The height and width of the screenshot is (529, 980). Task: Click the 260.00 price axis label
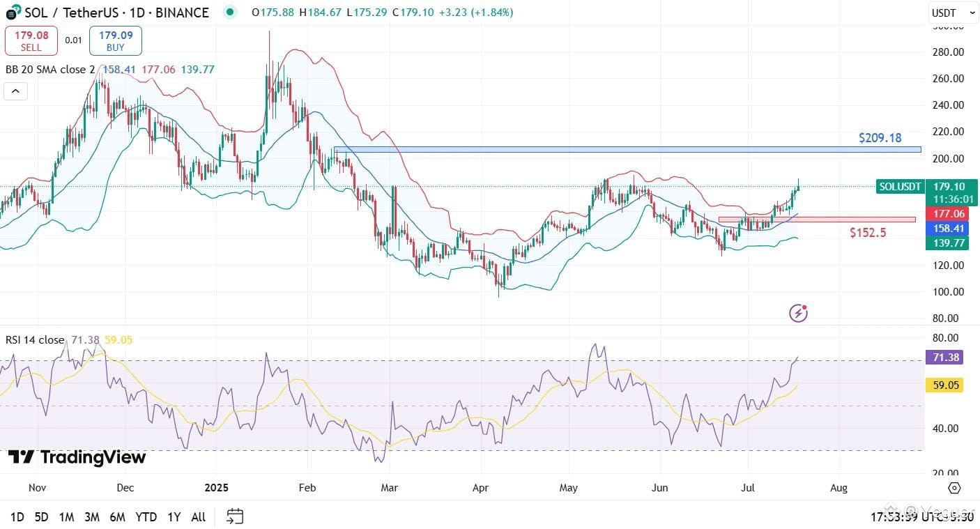click(949, 79)
